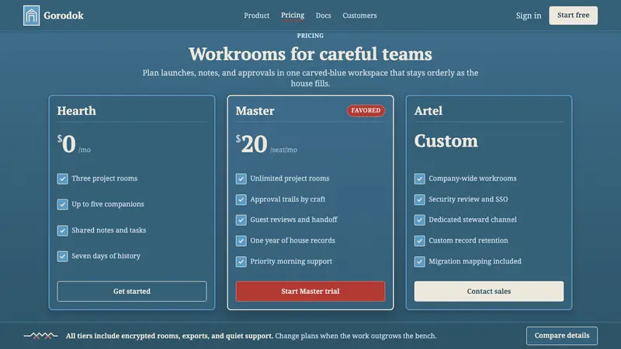Click the $0 /mo price
The height and width of the screenshot is (349, 621).
(x=74, y=144)
